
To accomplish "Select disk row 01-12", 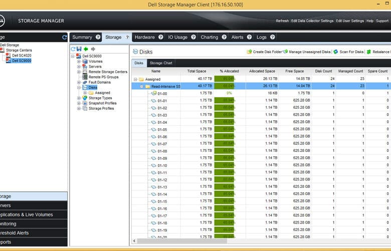I will coord(261,180).
